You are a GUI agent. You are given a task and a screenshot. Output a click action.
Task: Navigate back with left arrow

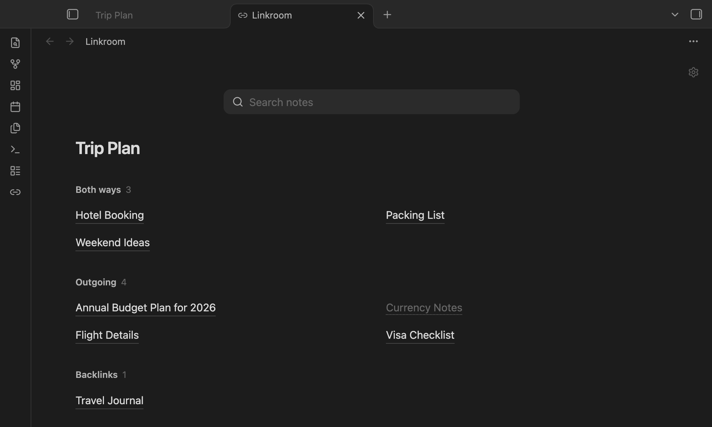click(x=50, y=42)
